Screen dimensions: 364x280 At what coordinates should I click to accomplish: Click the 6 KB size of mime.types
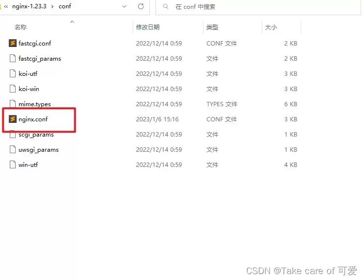291,104
